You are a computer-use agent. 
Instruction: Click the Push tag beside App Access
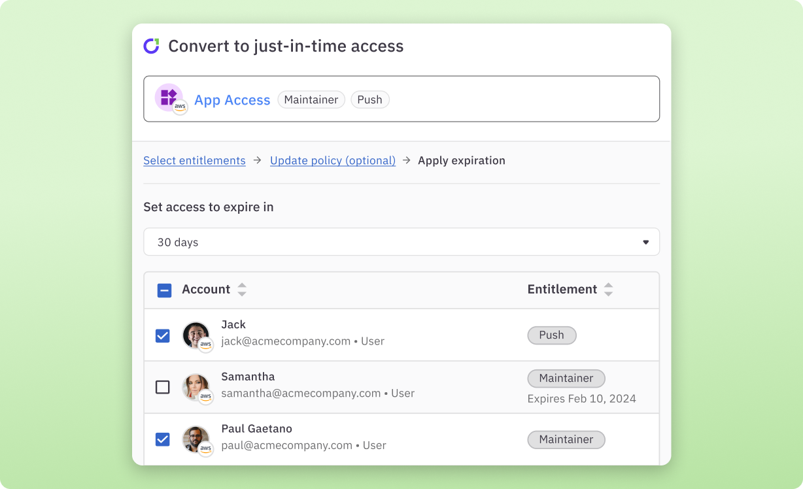pos(370,99)
